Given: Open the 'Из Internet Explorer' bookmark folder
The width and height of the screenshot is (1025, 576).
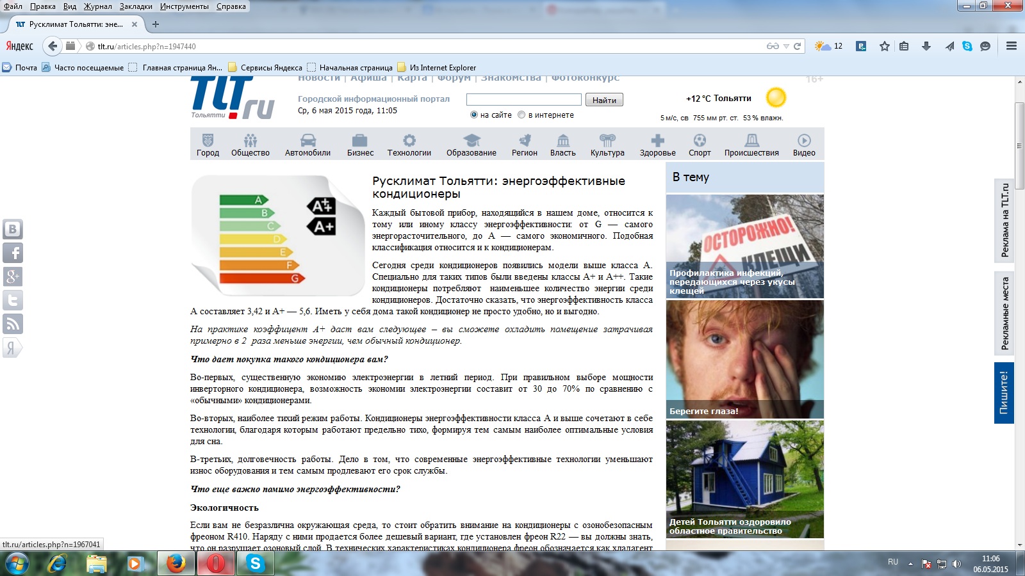Looking at the screenshot, I should [436, 67].
